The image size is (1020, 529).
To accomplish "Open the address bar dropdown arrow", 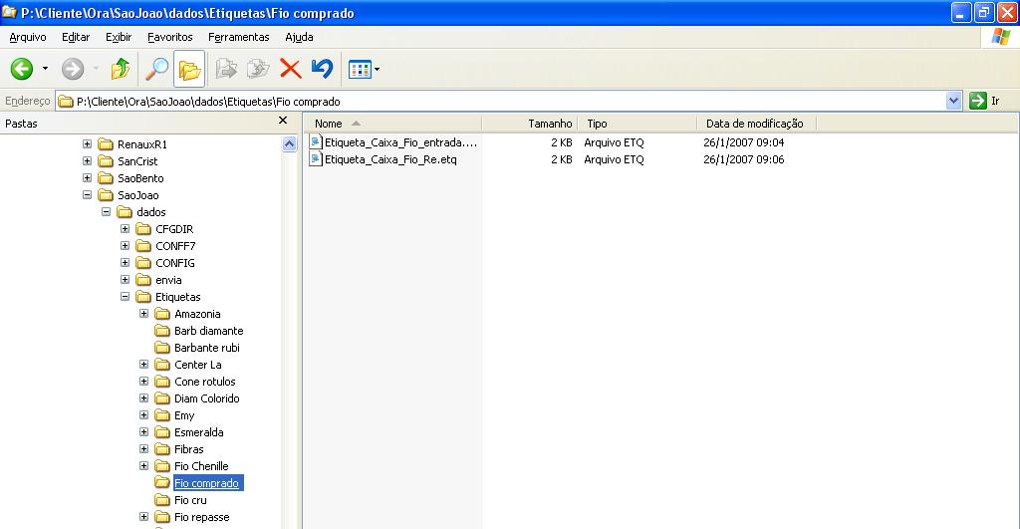I will tap(953, 101).
